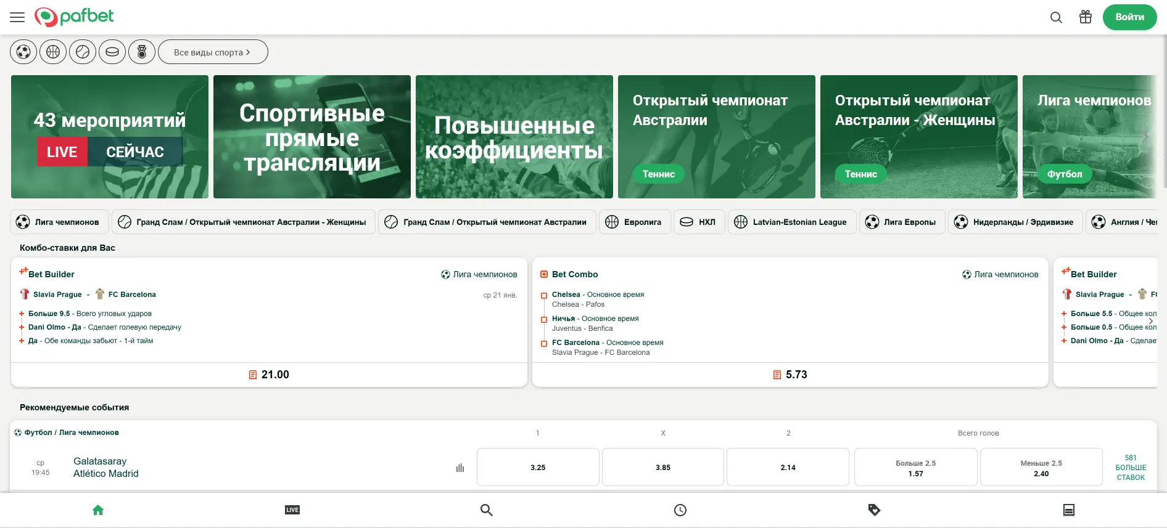Open Футбол / Лига чемпионов section header
1167x528 pixels.
pyautogui.click(x=67, y=433)
